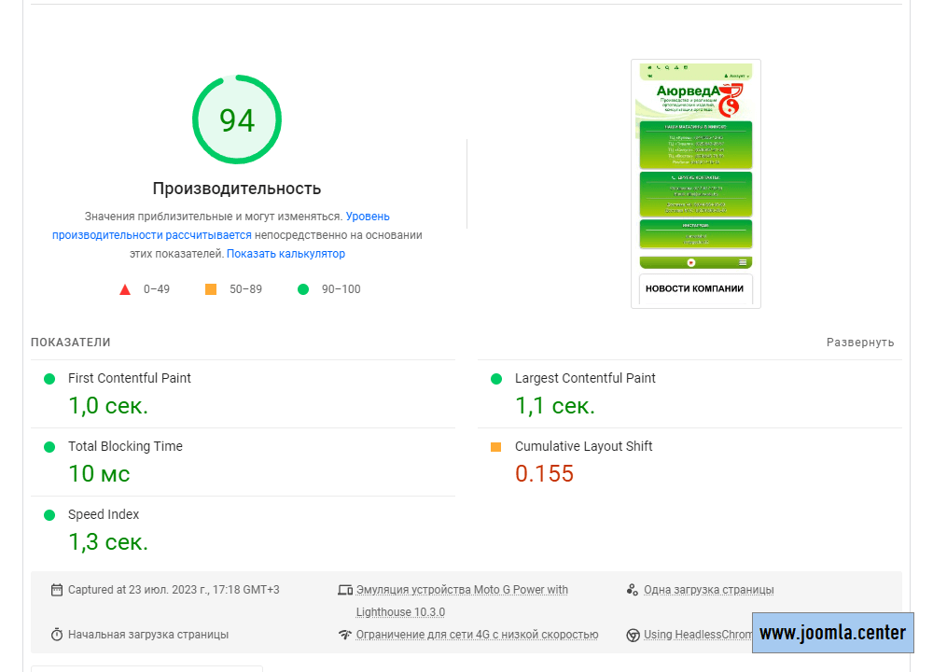Click the green dot next to First Contentful Paint

(49, 379)
